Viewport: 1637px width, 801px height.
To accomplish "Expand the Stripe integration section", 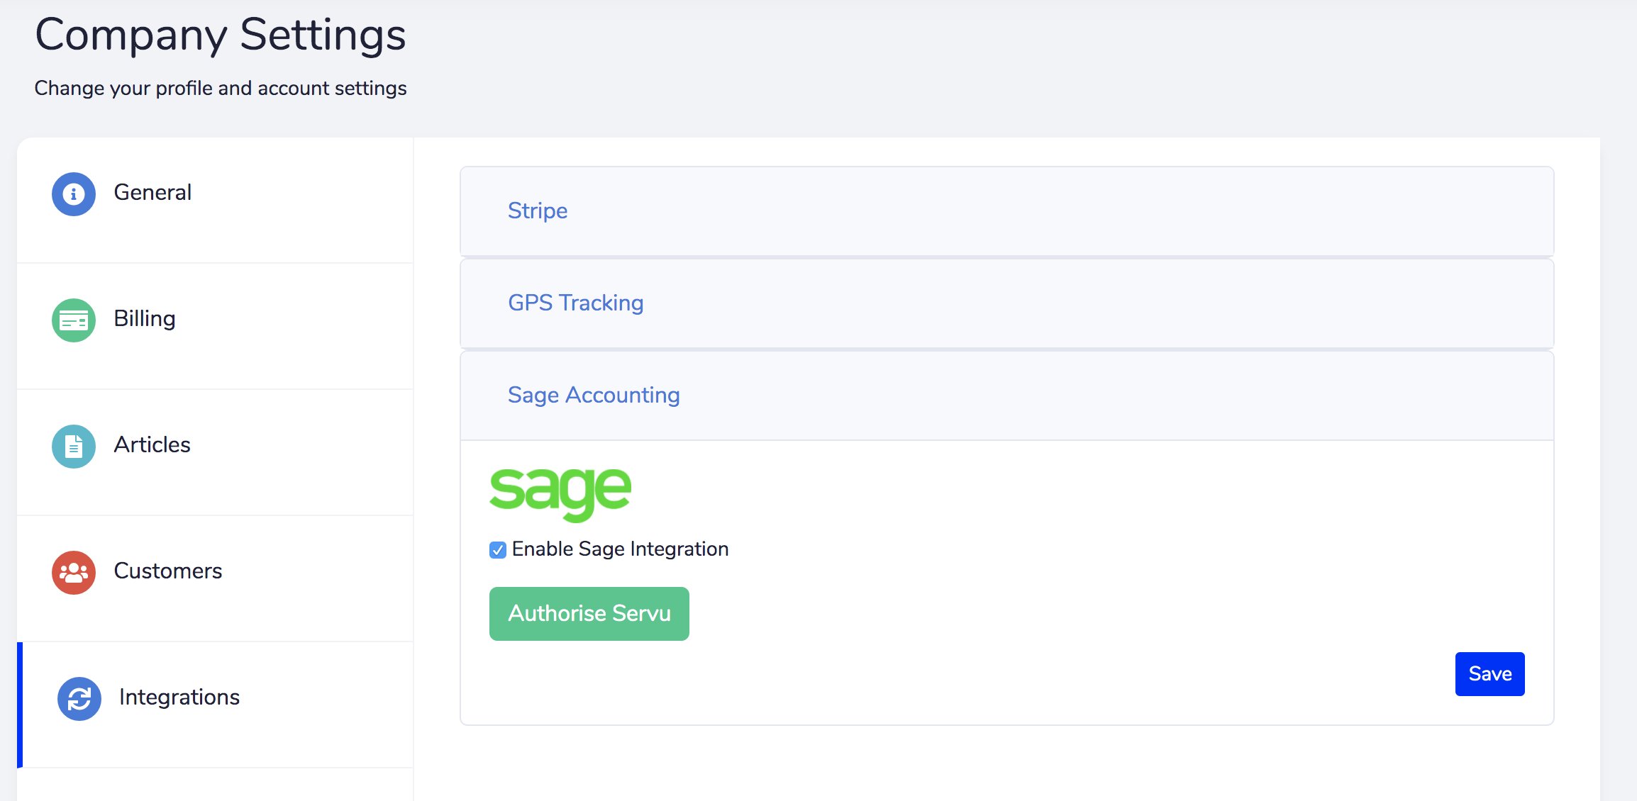I will [x=1007, y=211].
